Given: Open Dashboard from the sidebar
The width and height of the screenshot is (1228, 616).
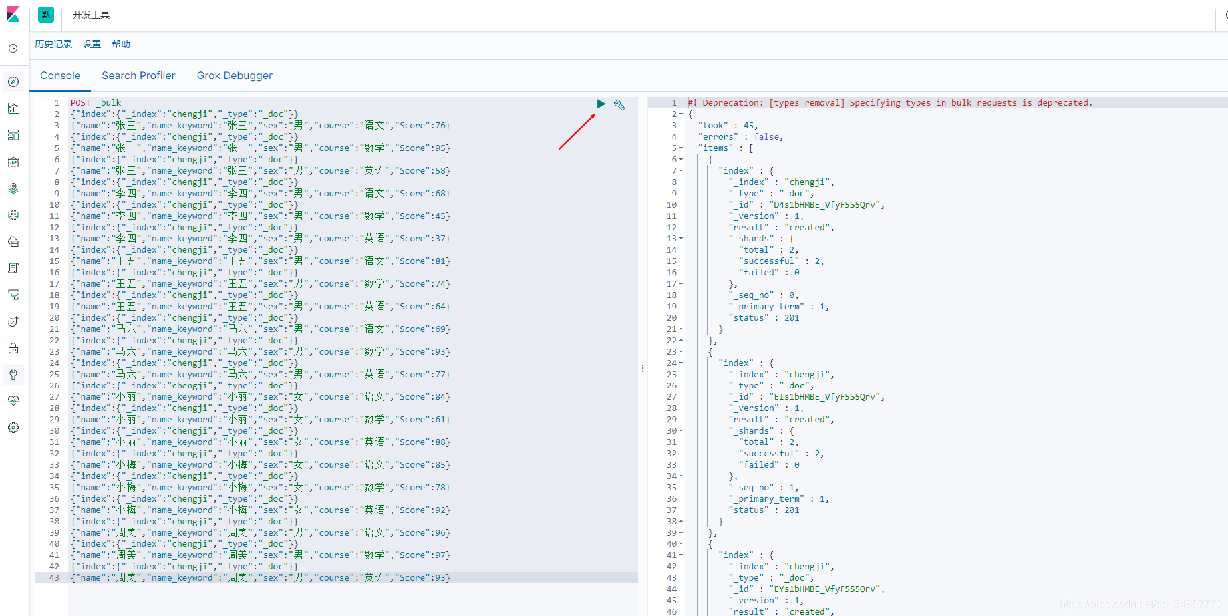Looking at the screenshot, I should point(13,135).
